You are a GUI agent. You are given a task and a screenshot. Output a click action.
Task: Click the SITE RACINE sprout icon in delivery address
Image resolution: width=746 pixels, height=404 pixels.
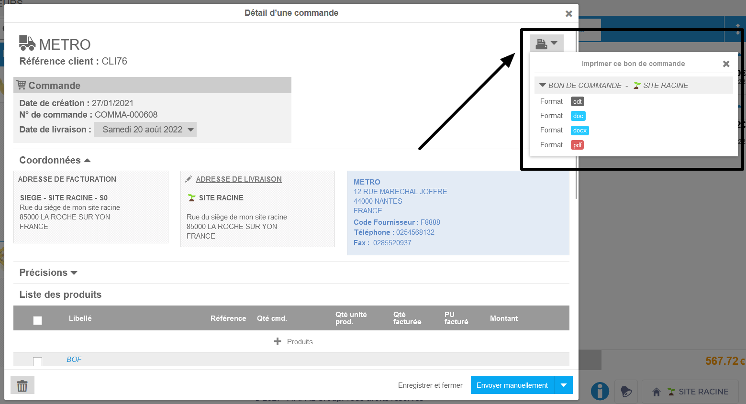tap(191, 197)
